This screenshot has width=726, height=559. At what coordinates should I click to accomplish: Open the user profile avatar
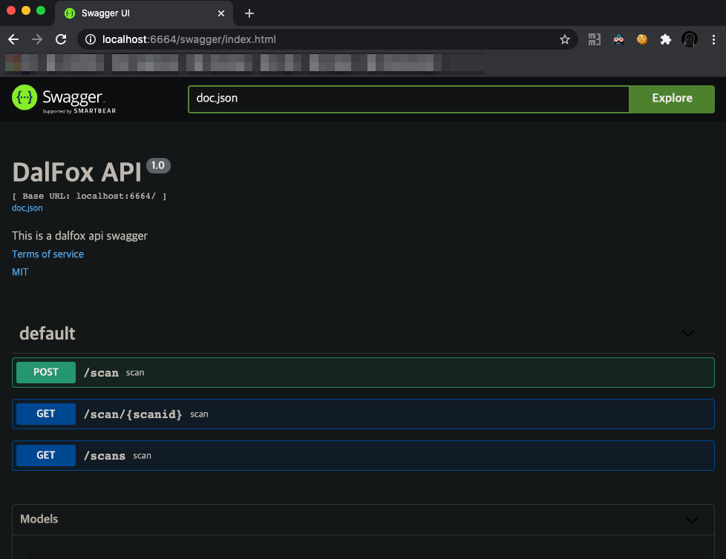click(x=690, y=39)
